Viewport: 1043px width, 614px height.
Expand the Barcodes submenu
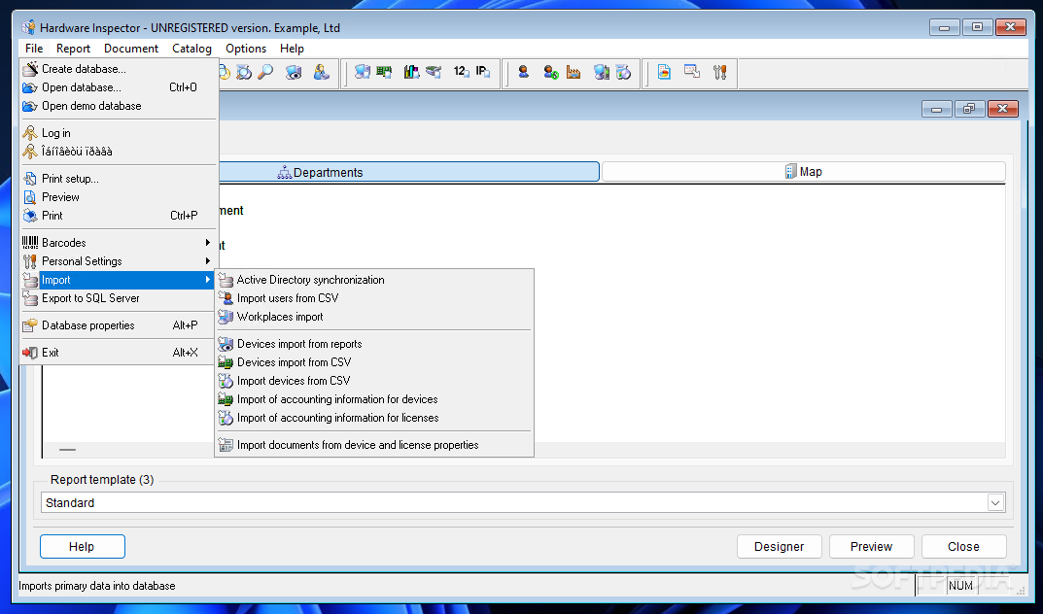click(x=208, y=243)
